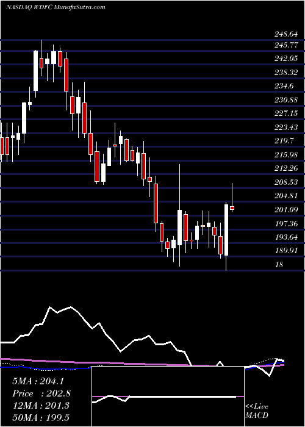Image resolution: width=305 pixels, height=427 pixels.
Task: Click the 201.09 price axis label
Action: (285, 209)
